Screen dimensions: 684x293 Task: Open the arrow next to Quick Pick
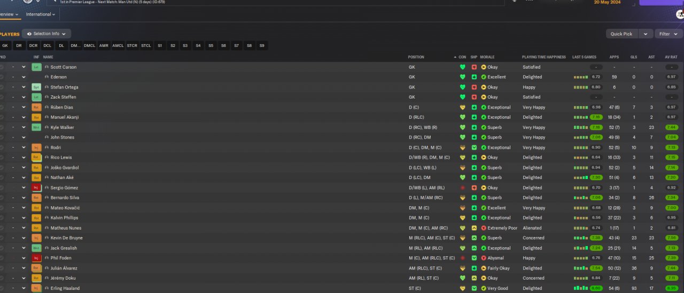point(646,34)
